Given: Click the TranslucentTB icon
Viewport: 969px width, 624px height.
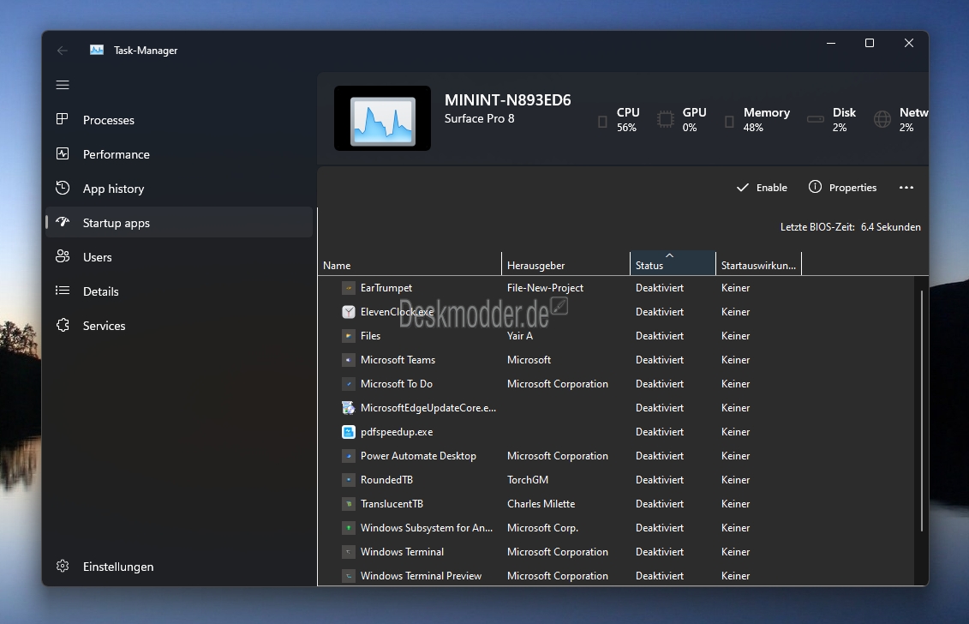Looking at the screenshot, I should 349,504.
